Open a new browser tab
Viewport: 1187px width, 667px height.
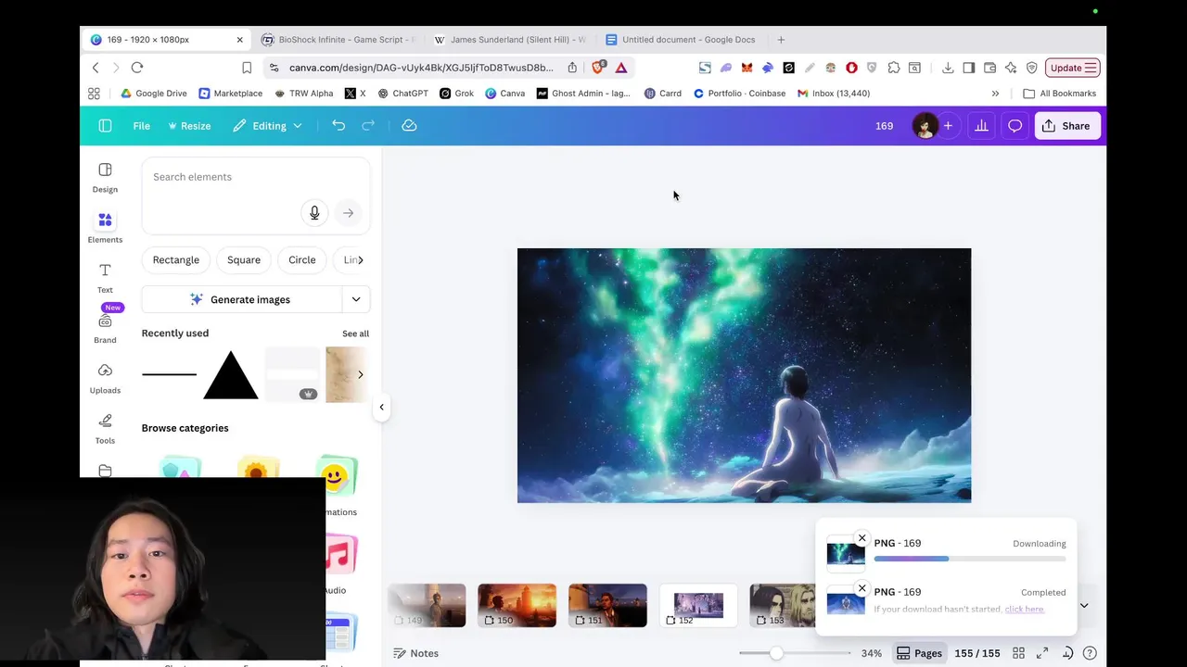pyautogui.click(x=781, y=40)
